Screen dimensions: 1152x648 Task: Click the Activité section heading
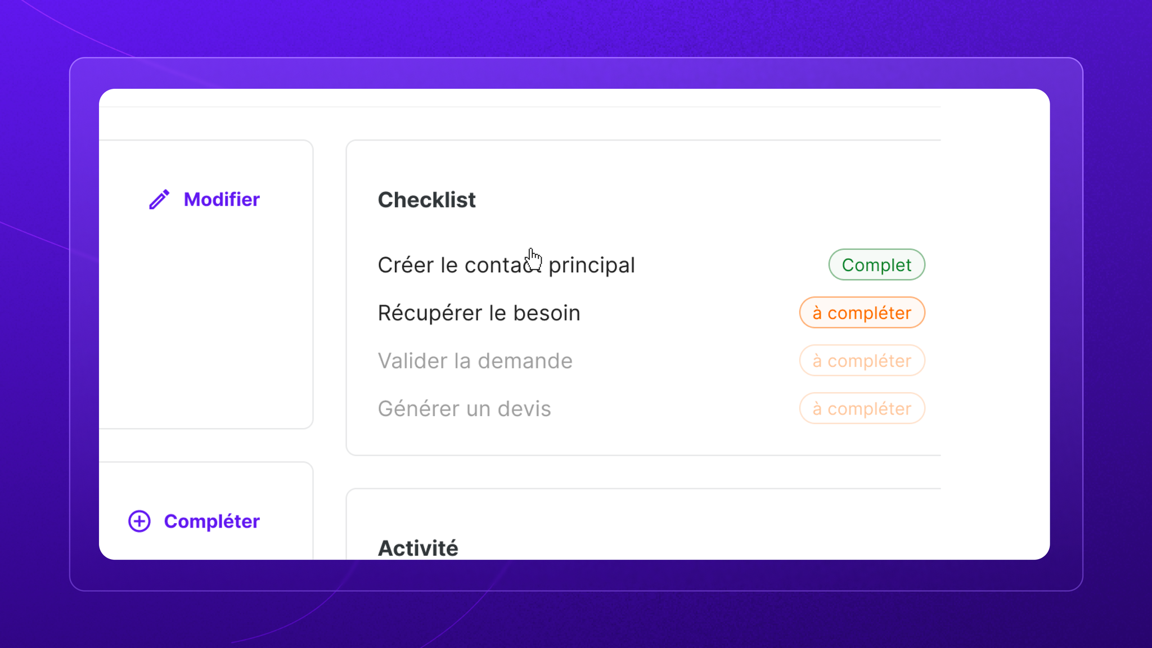pos(418,548)
